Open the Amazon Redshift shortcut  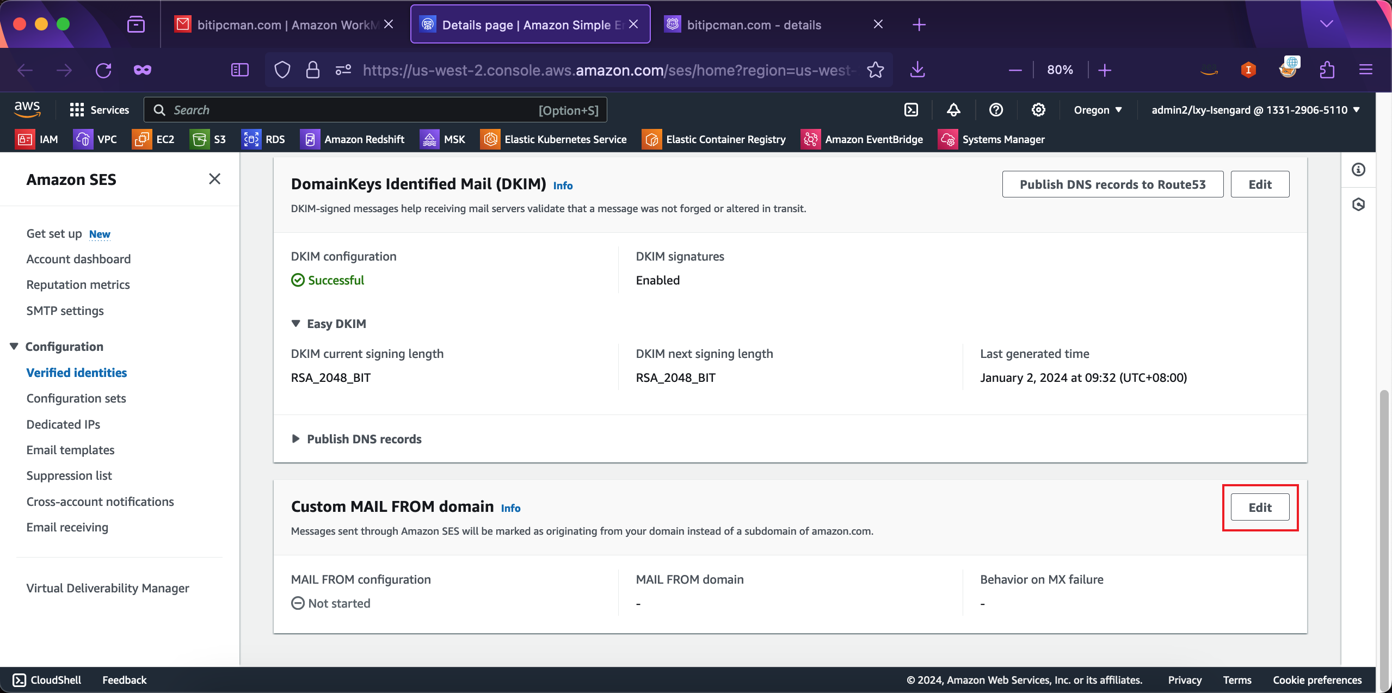point(353,139)
